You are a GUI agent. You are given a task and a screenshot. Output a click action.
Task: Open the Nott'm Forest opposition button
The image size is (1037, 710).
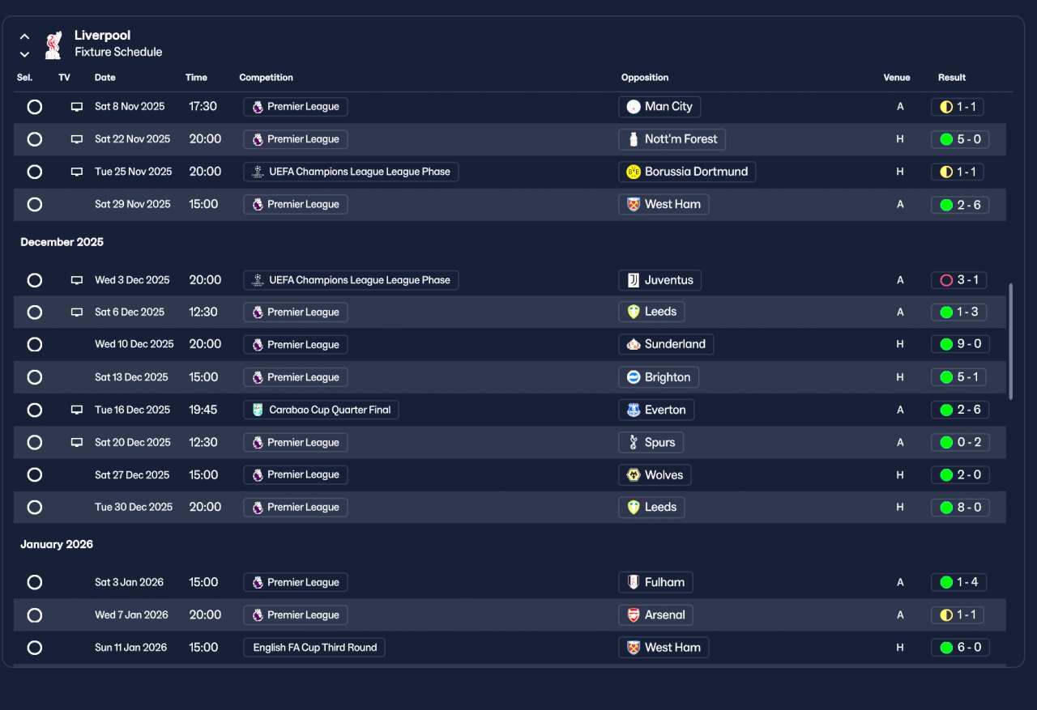click(672, 139)
